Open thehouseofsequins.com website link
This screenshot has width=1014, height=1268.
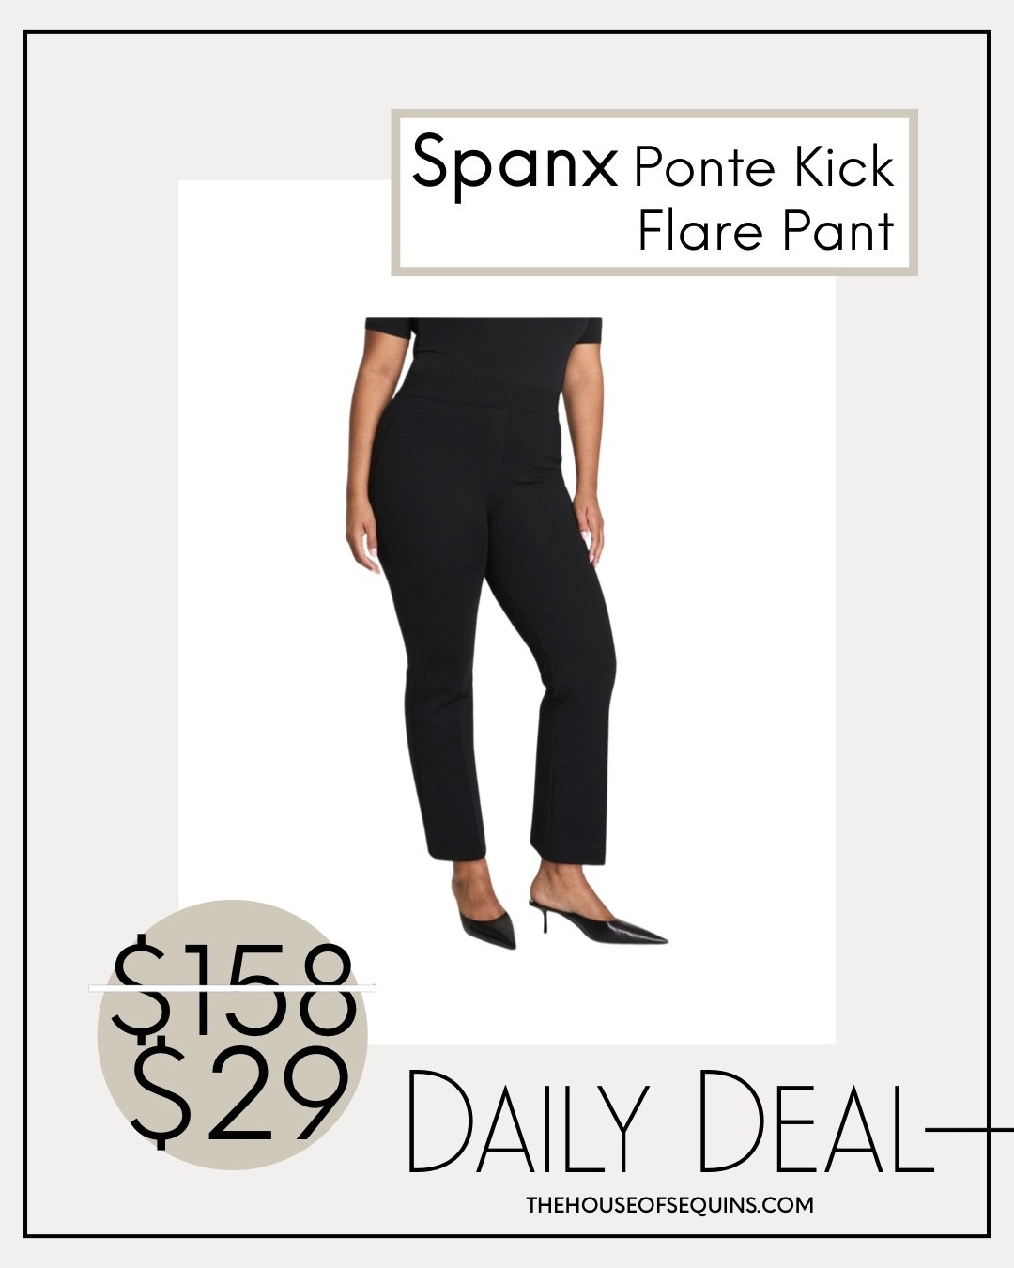pos(669,1205)
